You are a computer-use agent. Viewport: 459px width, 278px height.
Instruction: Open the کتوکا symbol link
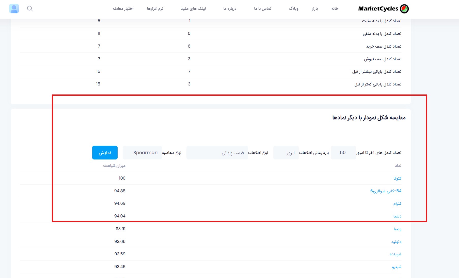pos(397,178)
